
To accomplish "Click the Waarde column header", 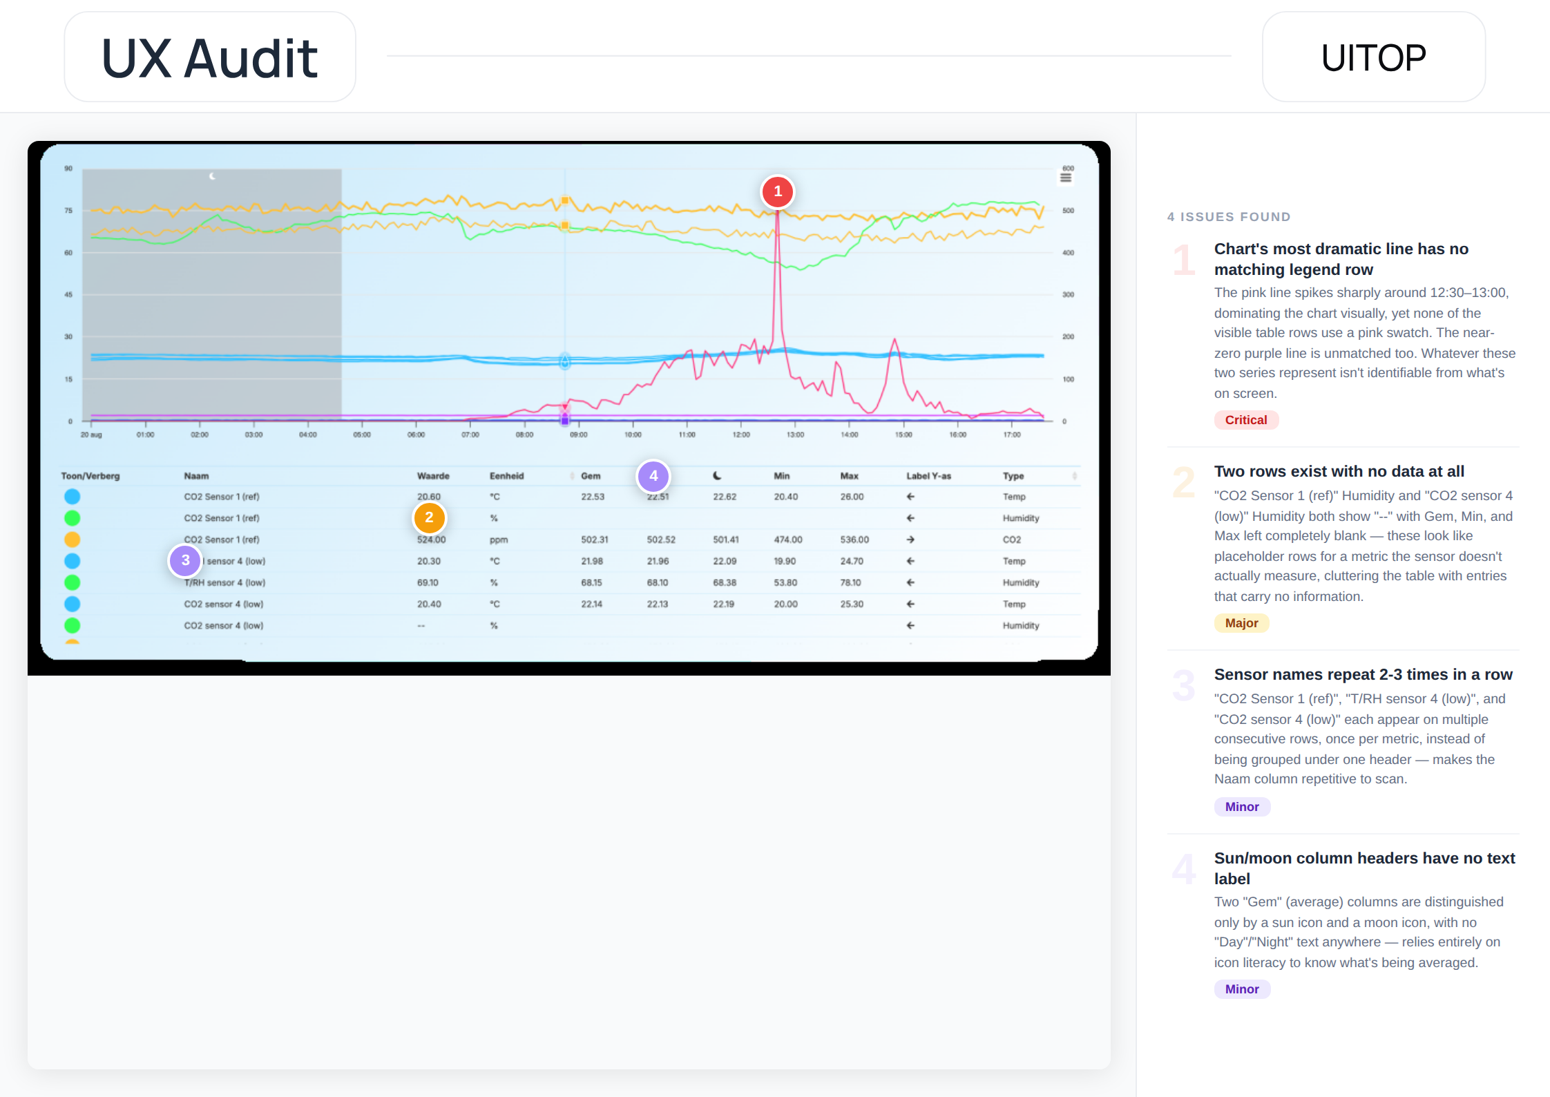I will click(433, 476).
